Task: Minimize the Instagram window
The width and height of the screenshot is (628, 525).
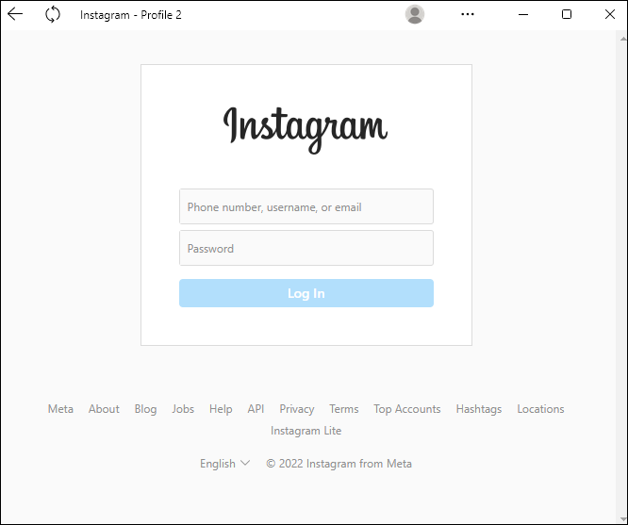Action: [x=523, y=14]
